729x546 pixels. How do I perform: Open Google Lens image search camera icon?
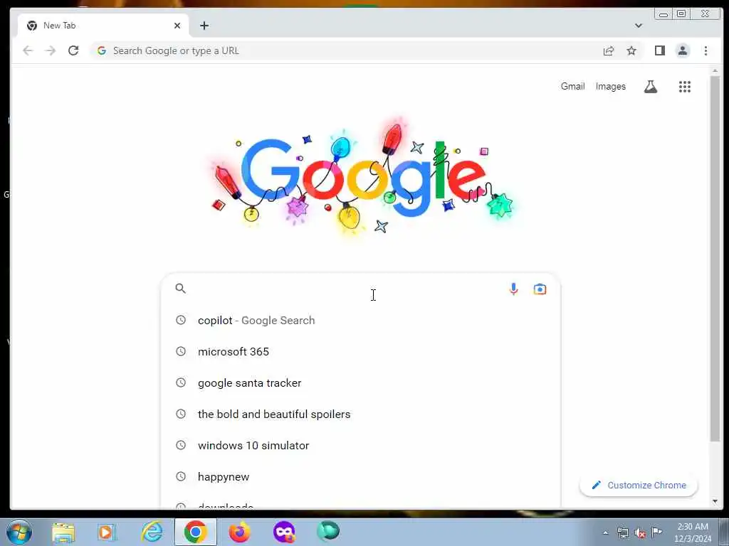pos(540,289)
